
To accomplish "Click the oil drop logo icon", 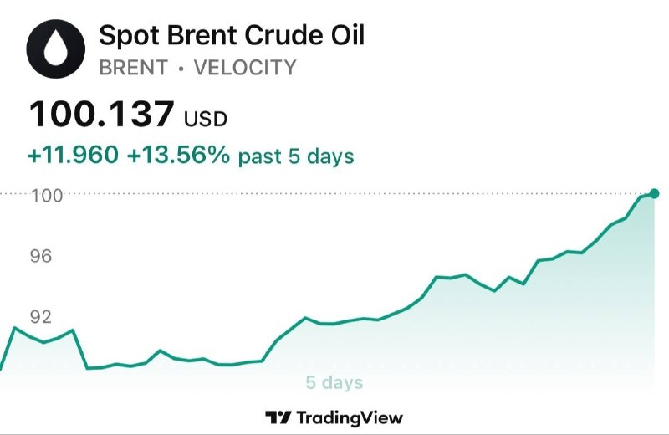I will [x=56, y=49].
